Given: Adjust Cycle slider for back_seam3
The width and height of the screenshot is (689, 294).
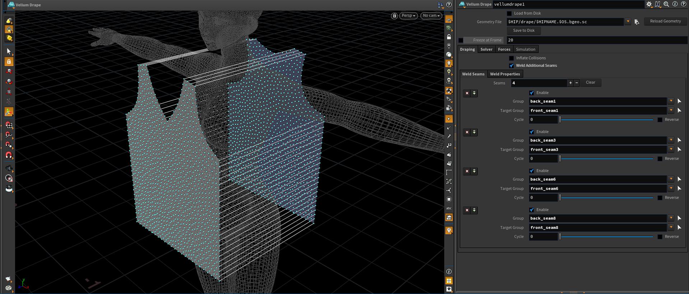Looking at the screenshot, I should 606,159.
